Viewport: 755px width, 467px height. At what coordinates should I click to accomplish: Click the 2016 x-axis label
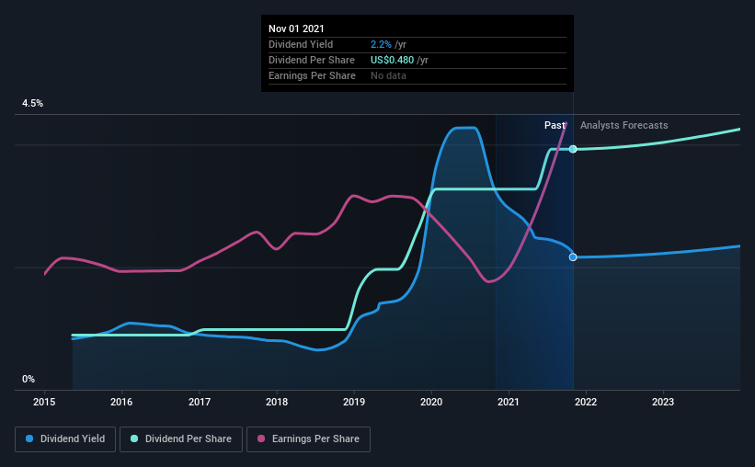[x=121, y=402]
